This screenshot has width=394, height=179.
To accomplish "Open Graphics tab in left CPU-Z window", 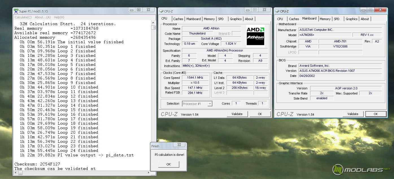I will tap(236, 19).
